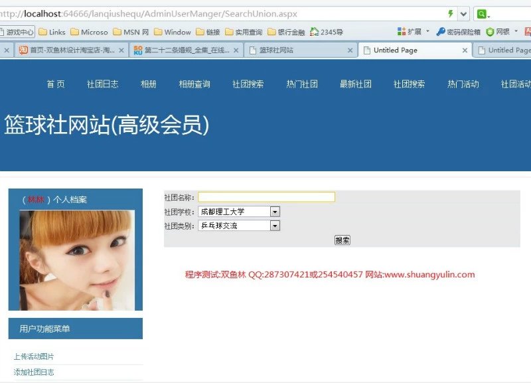Open the 实用查询 bookmarks folder
This screenshot has height=383, width=531.
click(244, 32)
